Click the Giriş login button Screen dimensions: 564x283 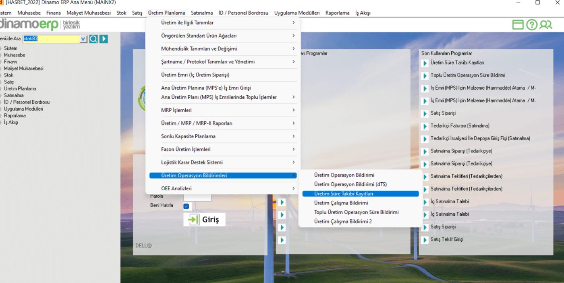click(x=204, y=219)
